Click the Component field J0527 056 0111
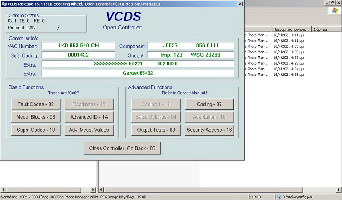342x200 pixels. coord(191,46)
